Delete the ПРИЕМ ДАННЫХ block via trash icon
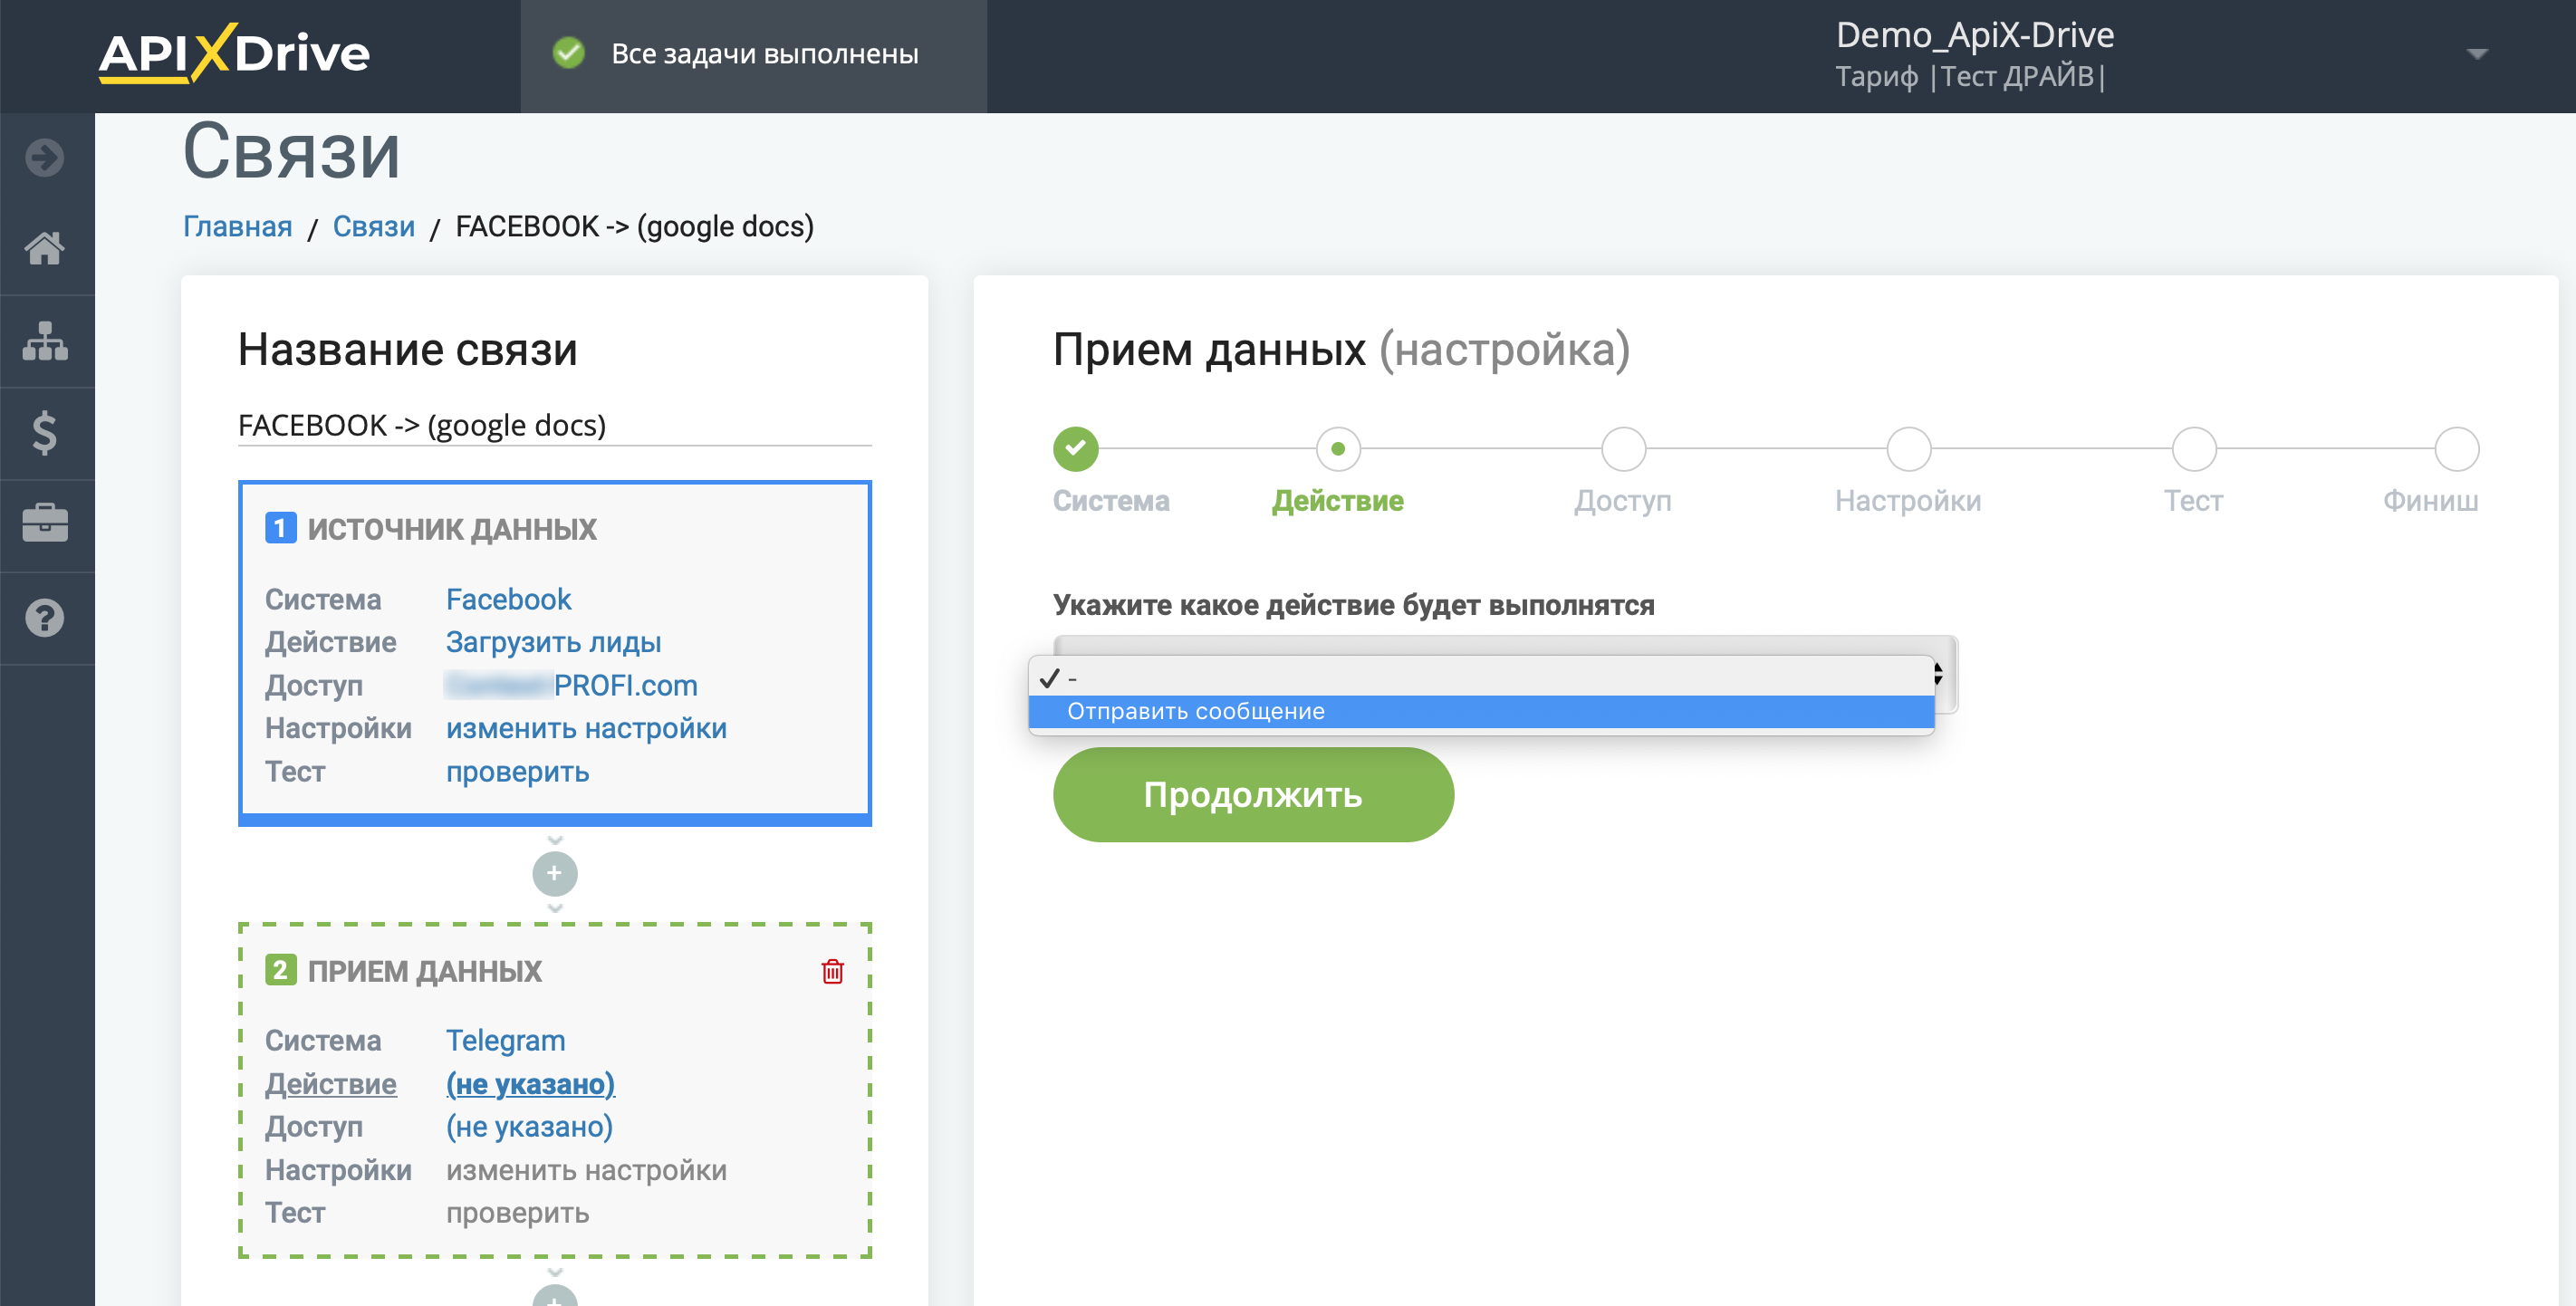This screenshot has height=1306, width=2576. coord(832,971)
